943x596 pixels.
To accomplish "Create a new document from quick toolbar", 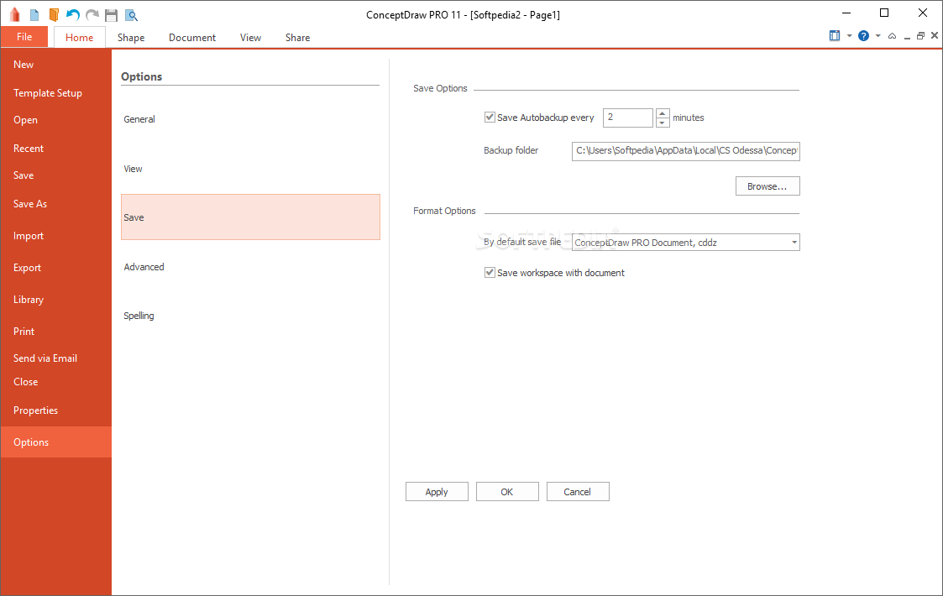I will click(34, 15).
